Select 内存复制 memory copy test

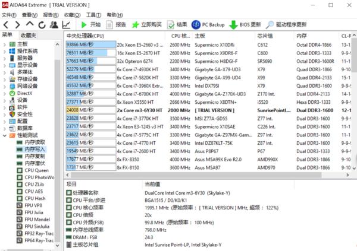(x=31, y=156)
